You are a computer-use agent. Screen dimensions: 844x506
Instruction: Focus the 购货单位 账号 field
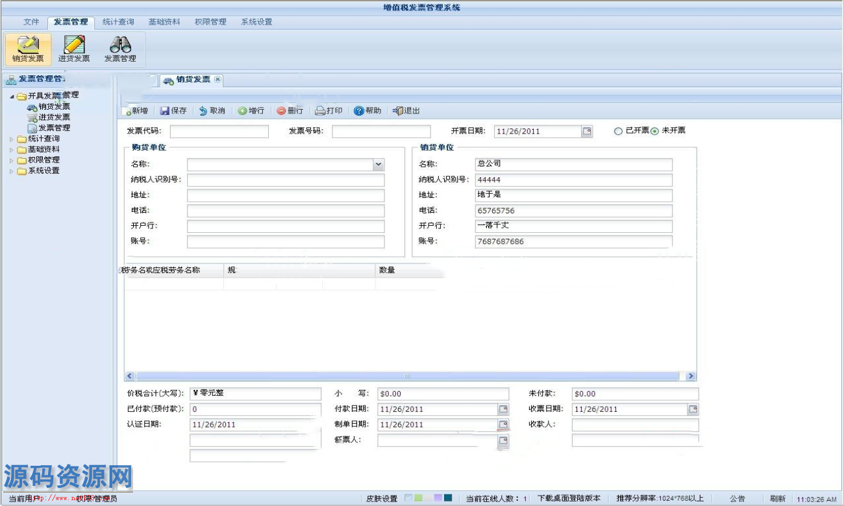[286, 242]
